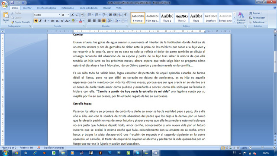277x156 pixels.
Task: Open the Correspondencia tab
Action: [88, 8]
